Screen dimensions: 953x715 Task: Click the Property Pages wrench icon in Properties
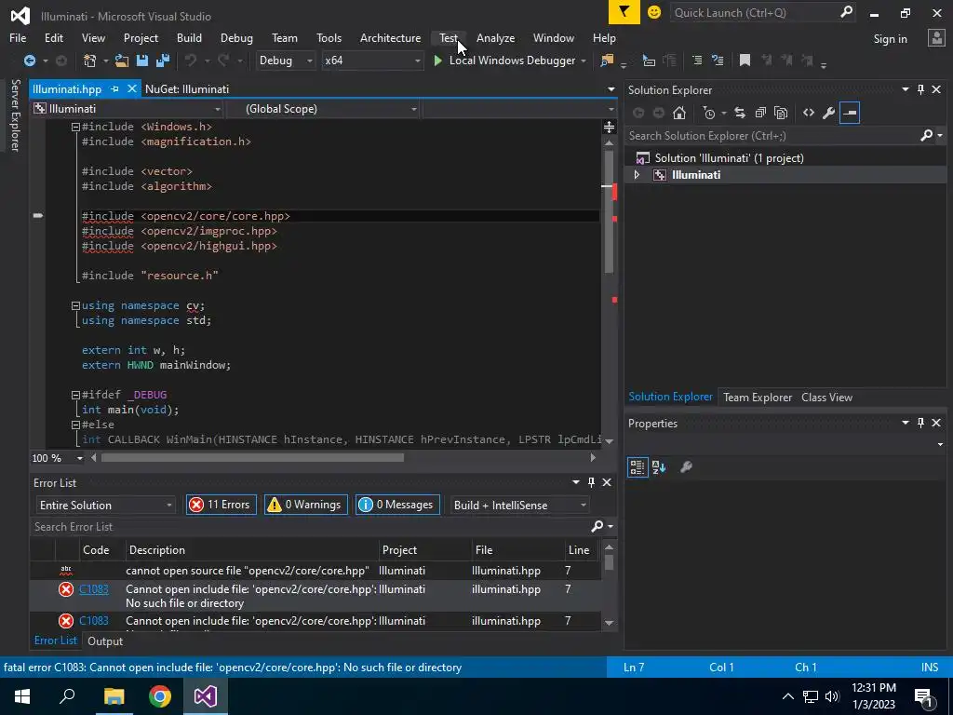pos(686,467)
